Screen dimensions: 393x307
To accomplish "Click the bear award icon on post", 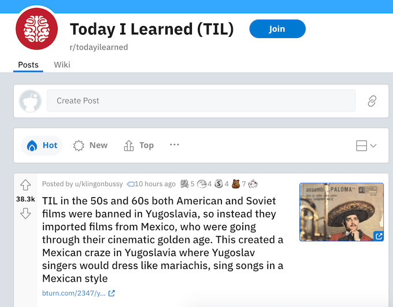I will 235,184.
